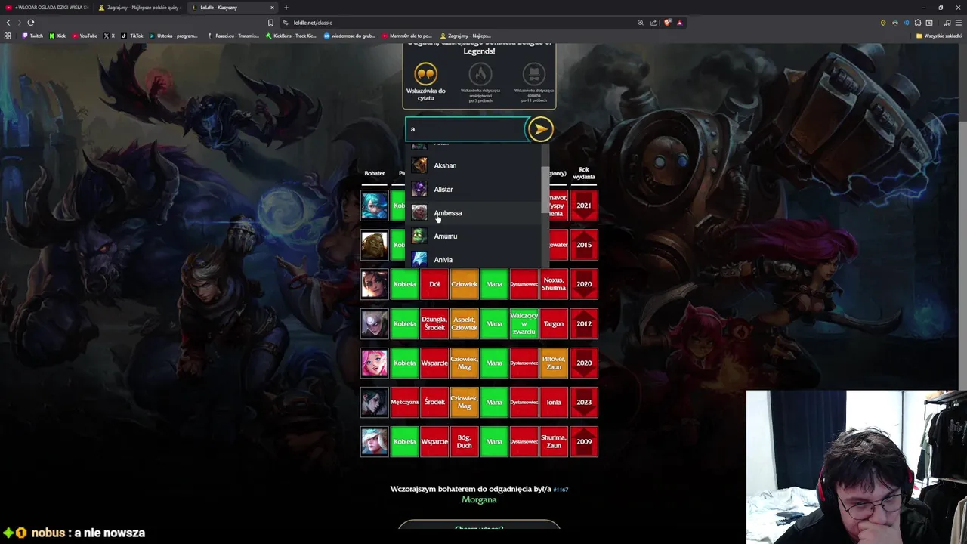Click the Dżungla, Środek position cell
The width and height of the screenshot is (967, 544).
(x=434, y=323)
